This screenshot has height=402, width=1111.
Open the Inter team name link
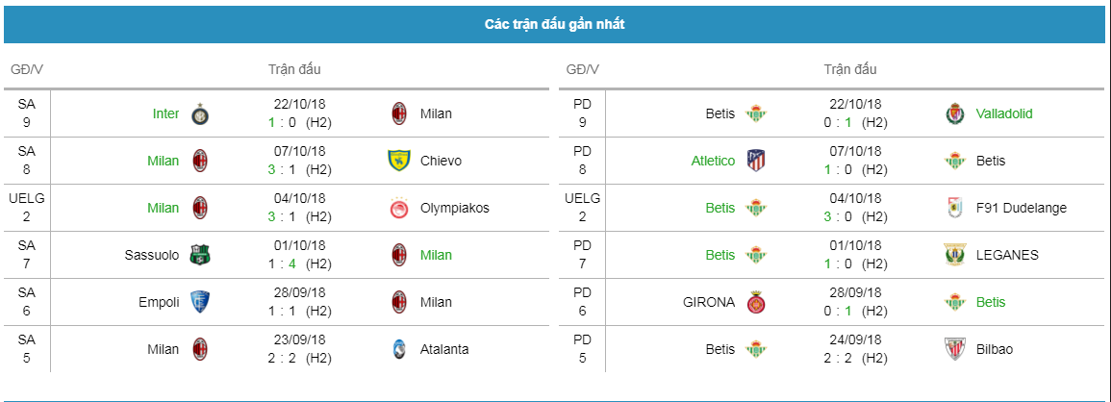(165, 113)
